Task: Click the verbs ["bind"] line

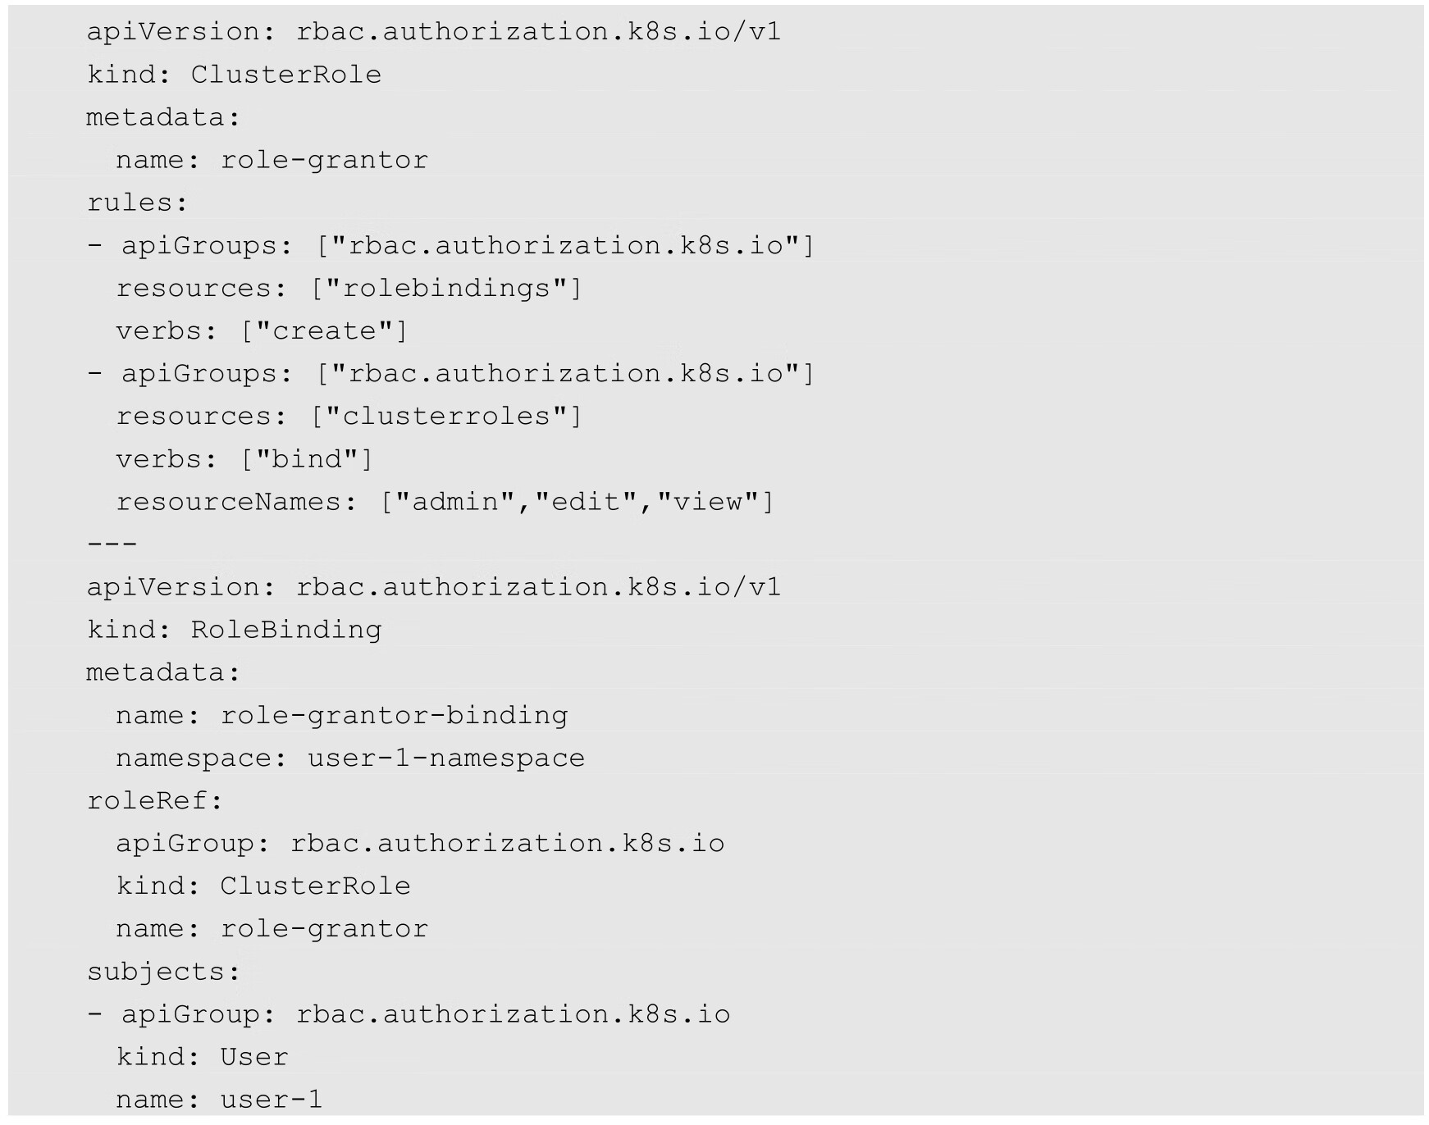Action: [244, 459]
